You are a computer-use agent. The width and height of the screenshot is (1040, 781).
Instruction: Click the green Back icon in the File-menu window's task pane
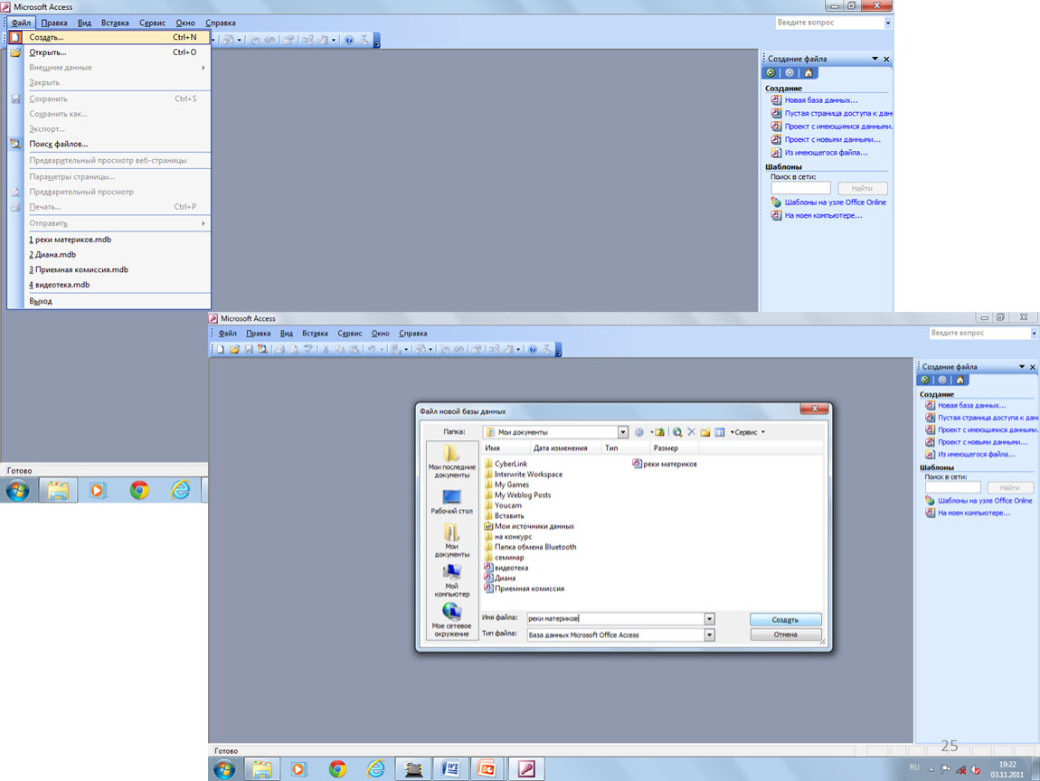click(x=771, y=73)
